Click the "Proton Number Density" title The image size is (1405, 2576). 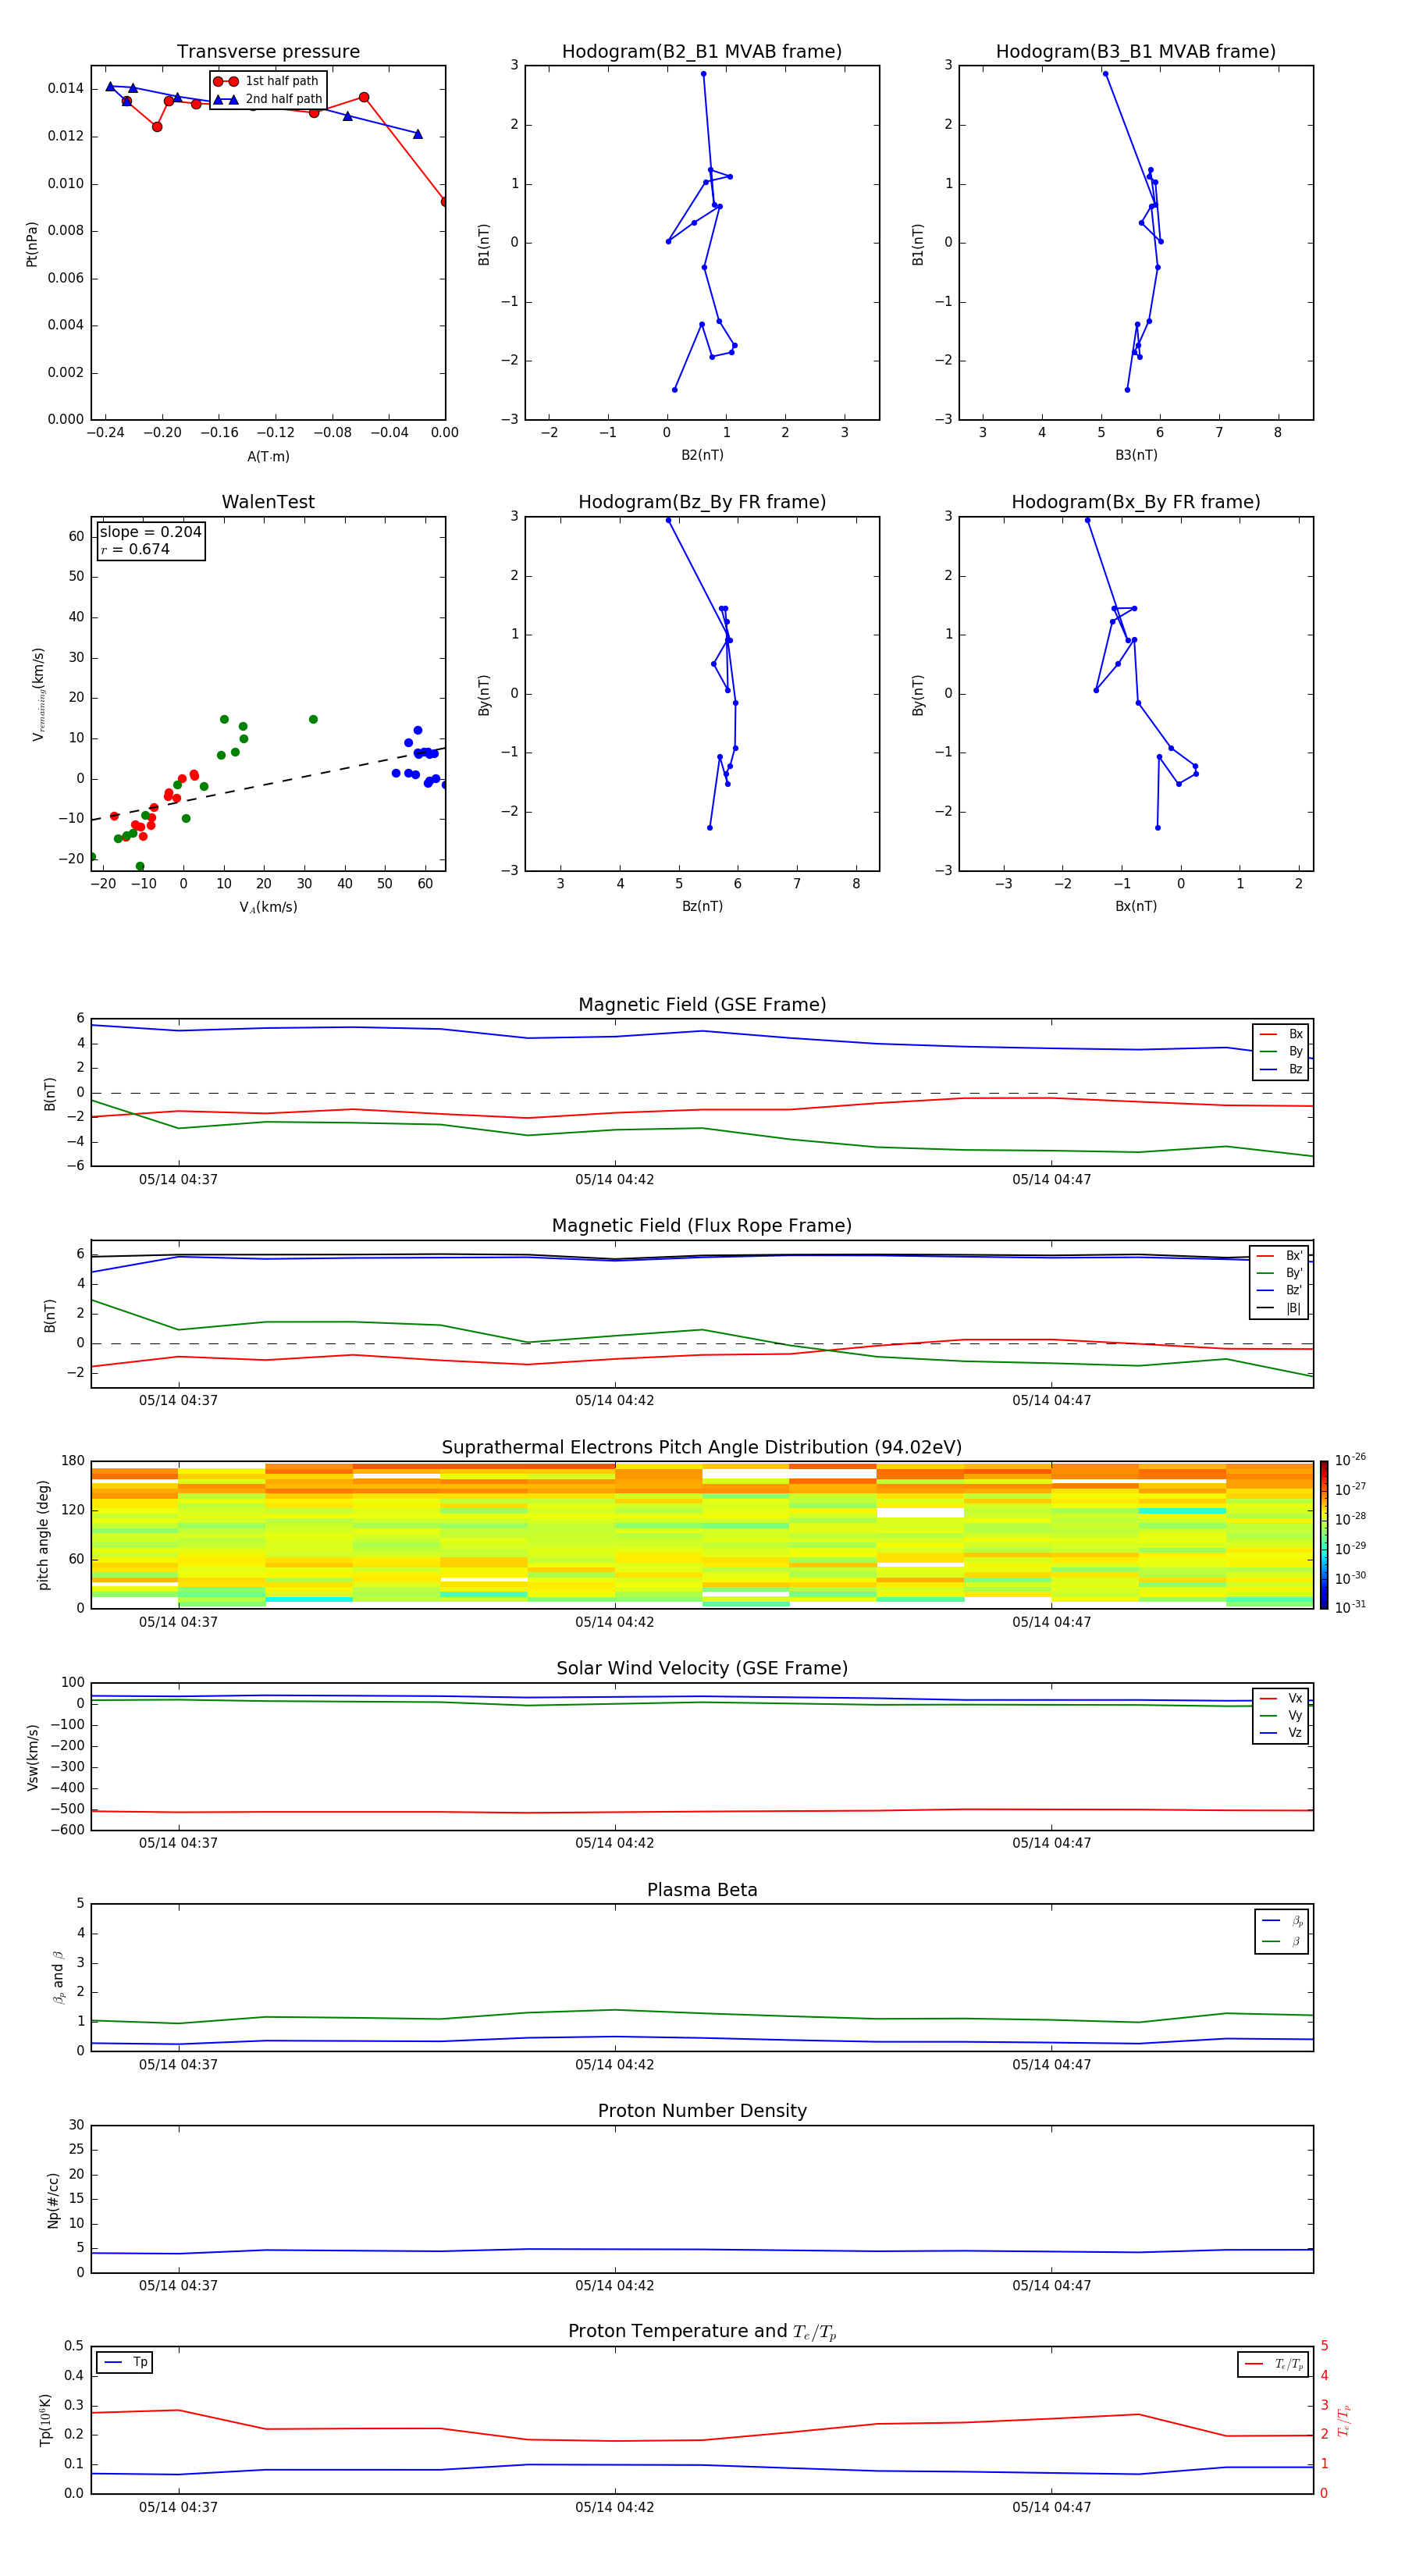(702, 2111)
